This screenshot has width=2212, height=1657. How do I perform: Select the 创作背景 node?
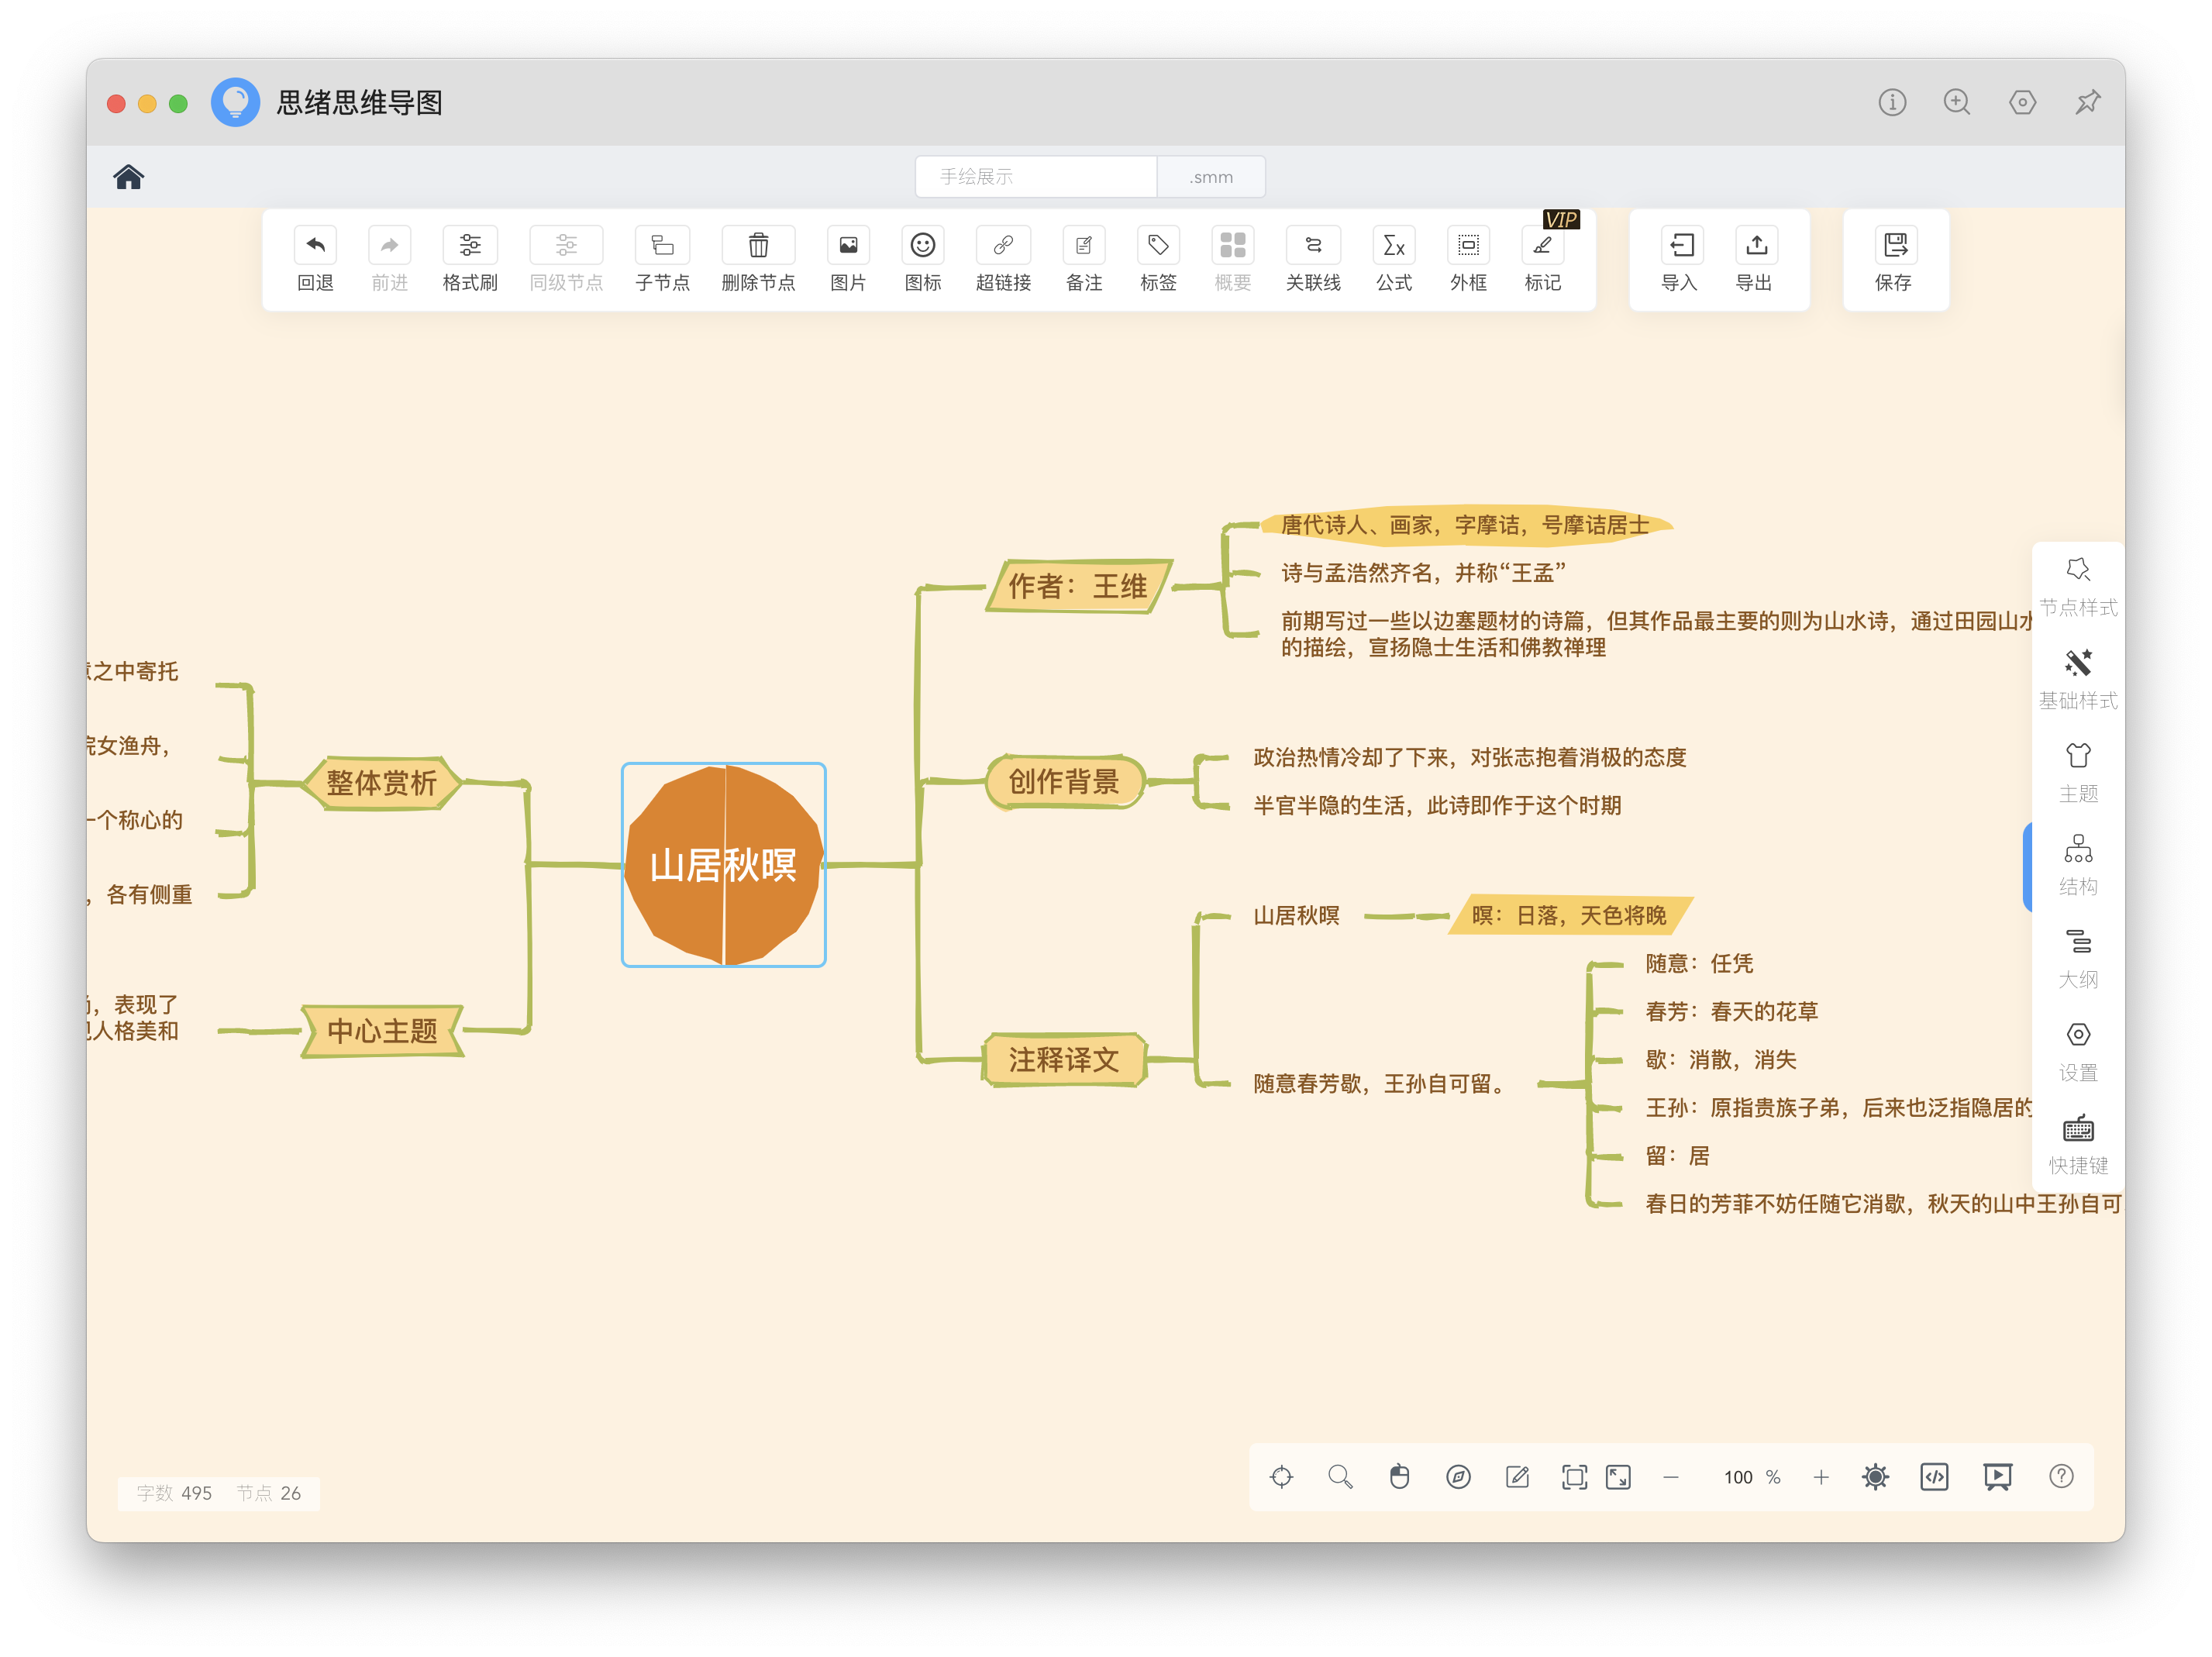pos(1064,782)
